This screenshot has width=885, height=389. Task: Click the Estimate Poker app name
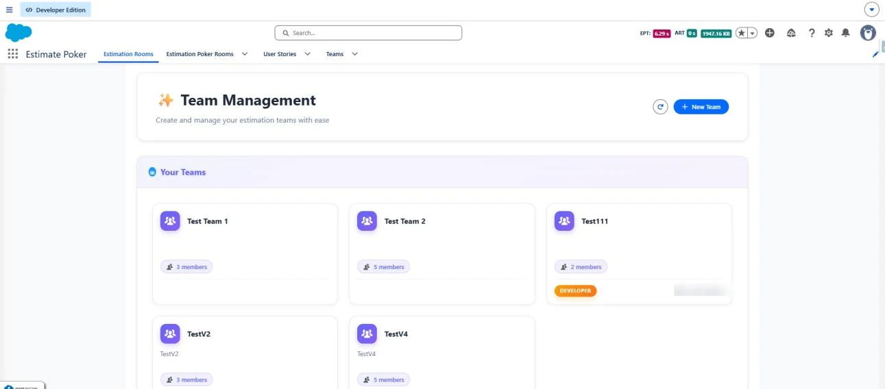56,54
